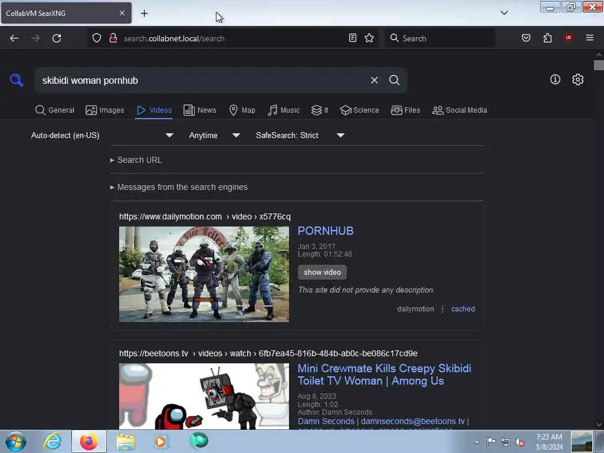Go back using browser back arrow
The image size is (604, 453).
[x=14, y=38]
